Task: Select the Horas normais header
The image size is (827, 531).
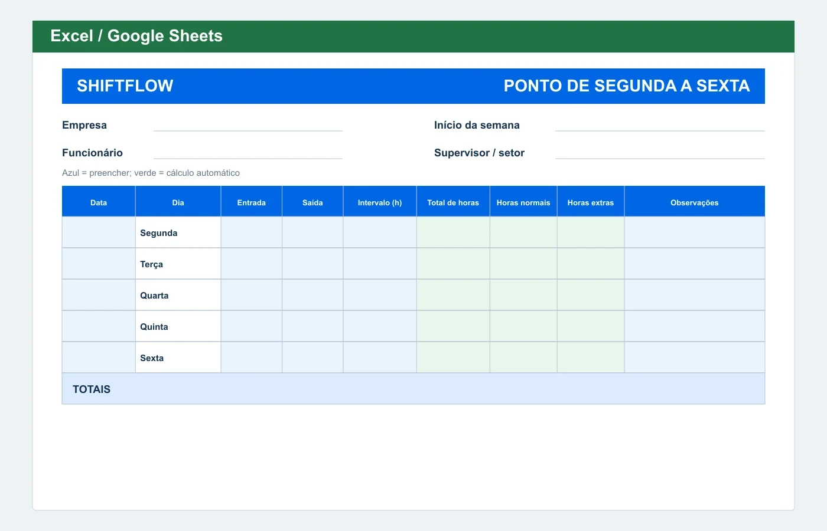Action: 523,202
